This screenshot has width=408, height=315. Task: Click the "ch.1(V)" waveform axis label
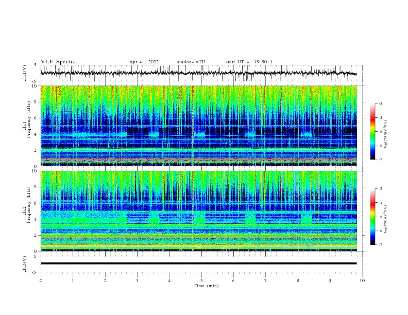pyautogui.click(x=25, y=73)
